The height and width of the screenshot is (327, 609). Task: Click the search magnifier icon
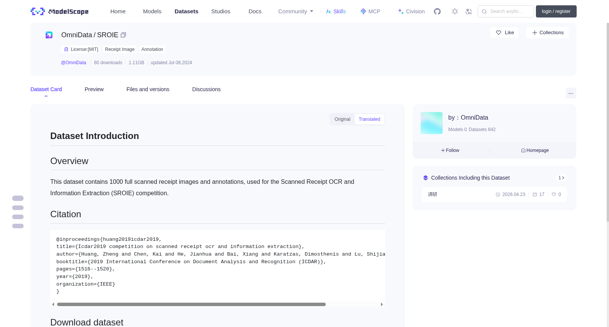[x=484, y=11]
